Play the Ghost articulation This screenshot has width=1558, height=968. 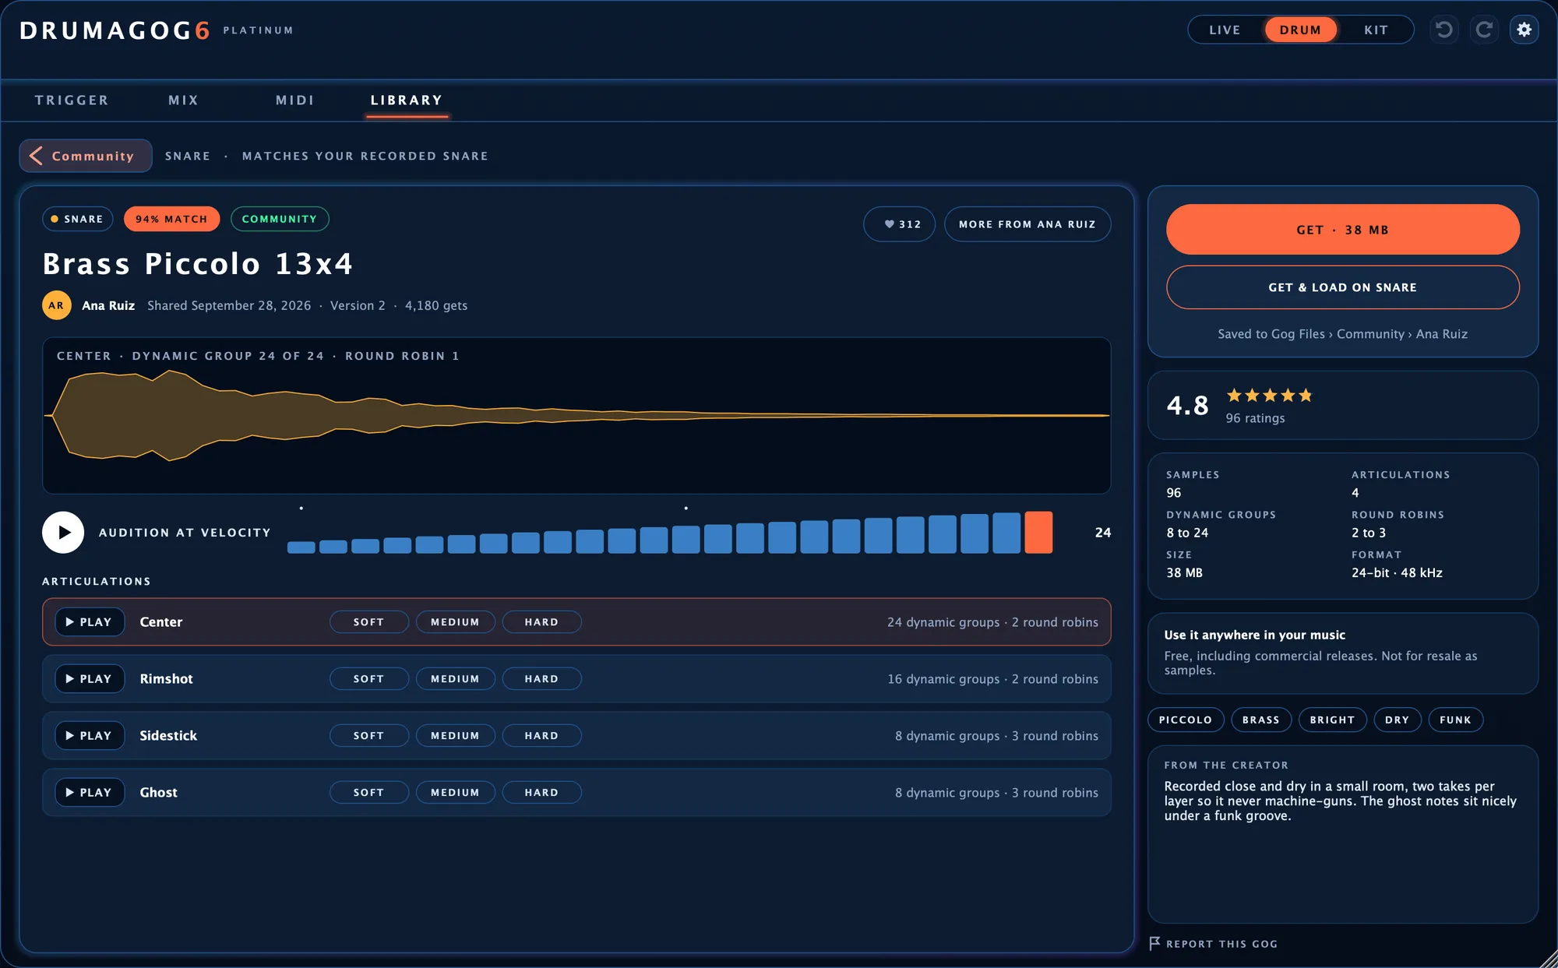(x=90, y=793)
